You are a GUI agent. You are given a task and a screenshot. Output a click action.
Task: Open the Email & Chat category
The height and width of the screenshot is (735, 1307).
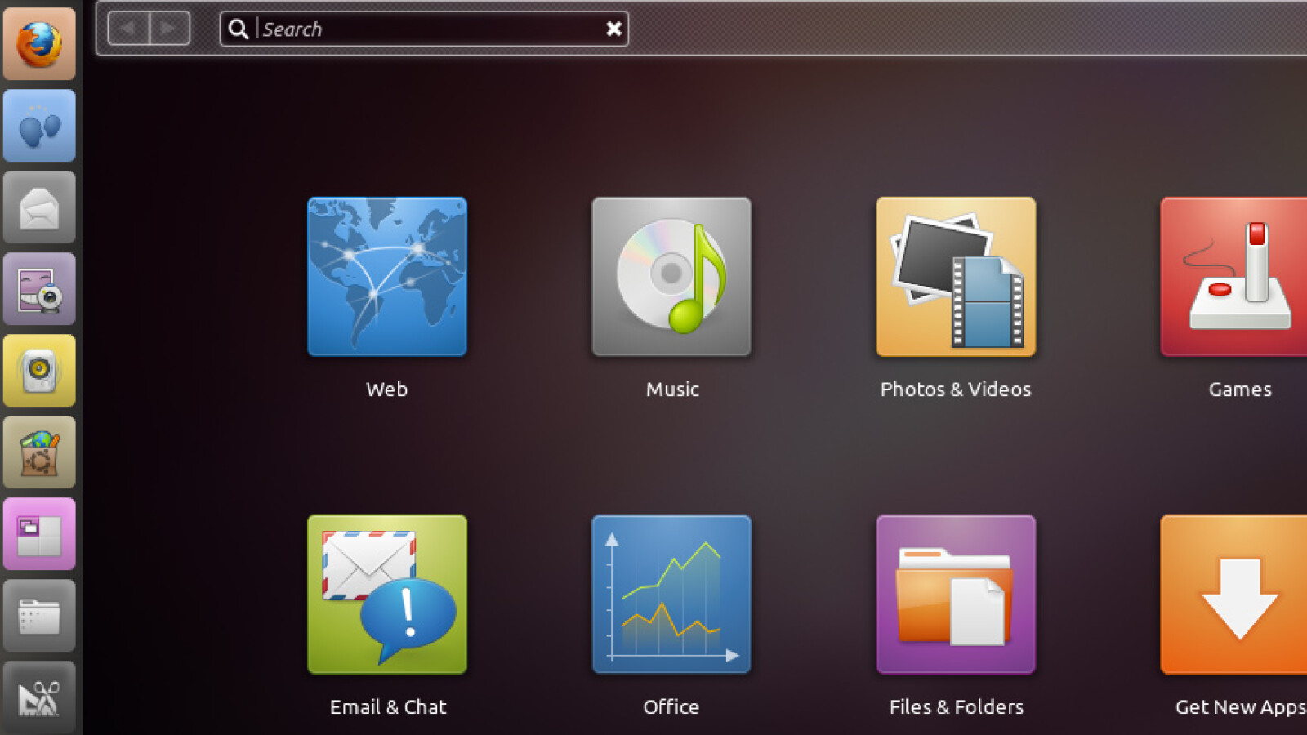coord(387,595)
